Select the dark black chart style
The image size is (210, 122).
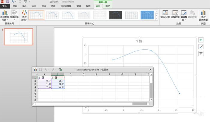click(x=115, y=15)
